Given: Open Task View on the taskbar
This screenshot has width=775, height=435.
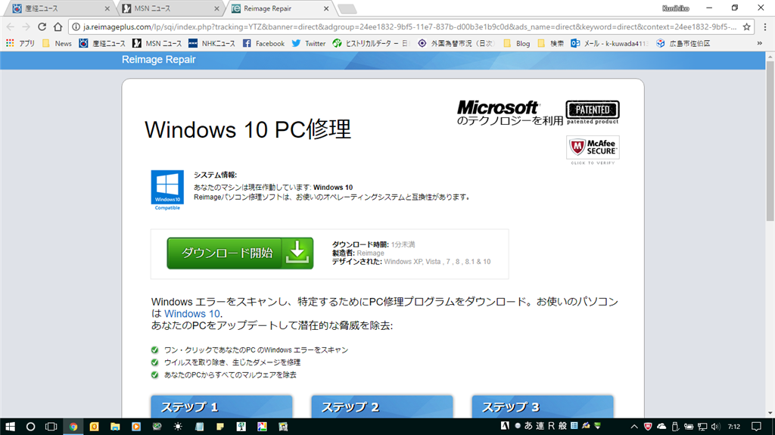Looking at the screenshot, I should point(51,427).
